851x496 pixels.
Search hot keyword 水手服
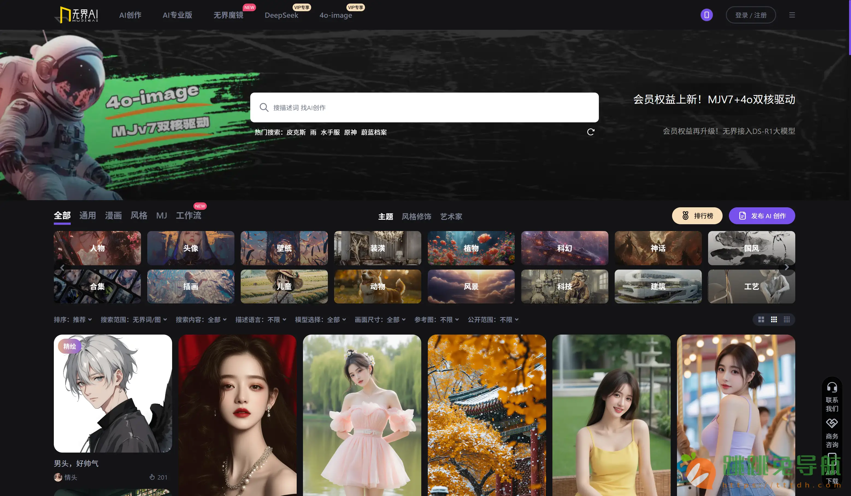click(x=330, y=132)
